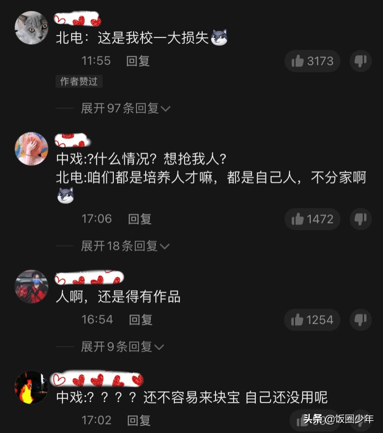
Task: Like the comment with 1472 likes
Action: coord(312,219)
